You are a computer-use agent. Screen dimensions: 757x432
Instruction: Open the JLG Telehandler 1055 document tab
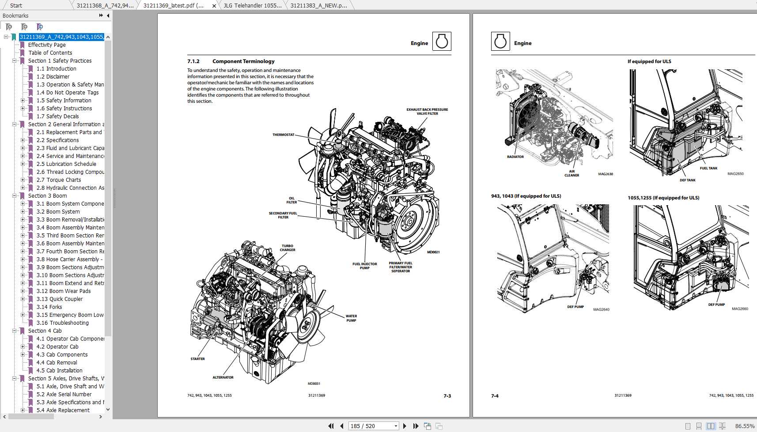[x=252, y=5]
